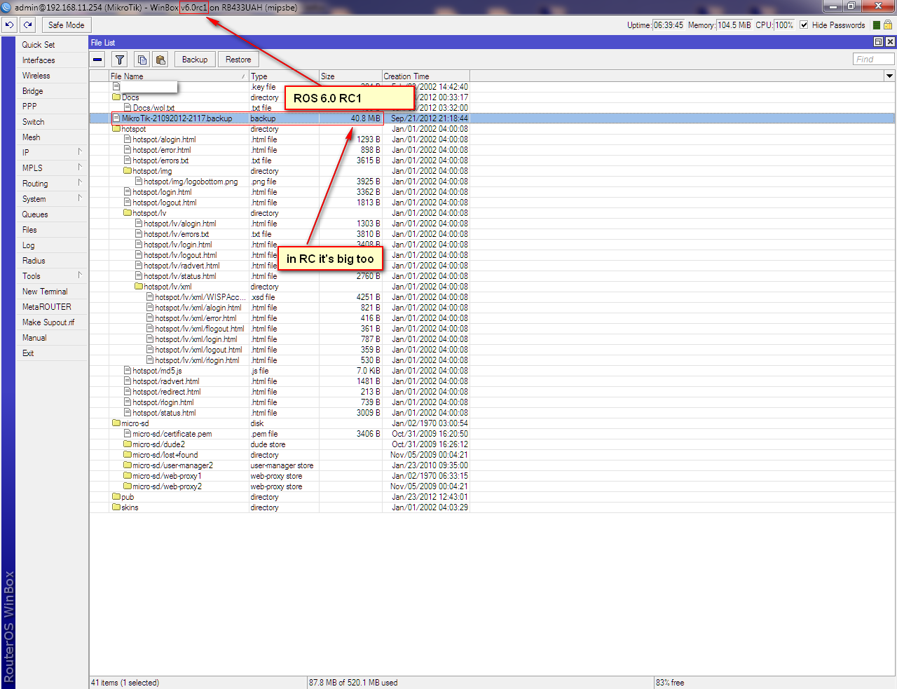Click the Safe Mode button
This screenshot has width=897, height=689.
point(66,25)
